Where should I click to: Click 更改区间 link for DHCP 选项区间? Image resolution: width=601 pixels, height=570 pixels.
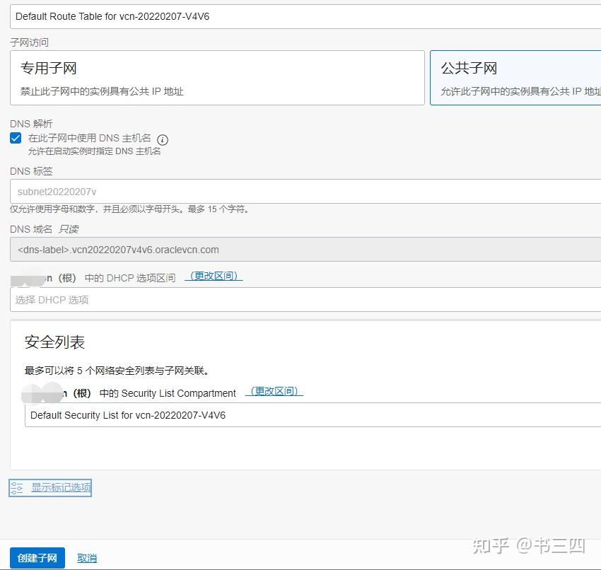(x=214, y=277)
